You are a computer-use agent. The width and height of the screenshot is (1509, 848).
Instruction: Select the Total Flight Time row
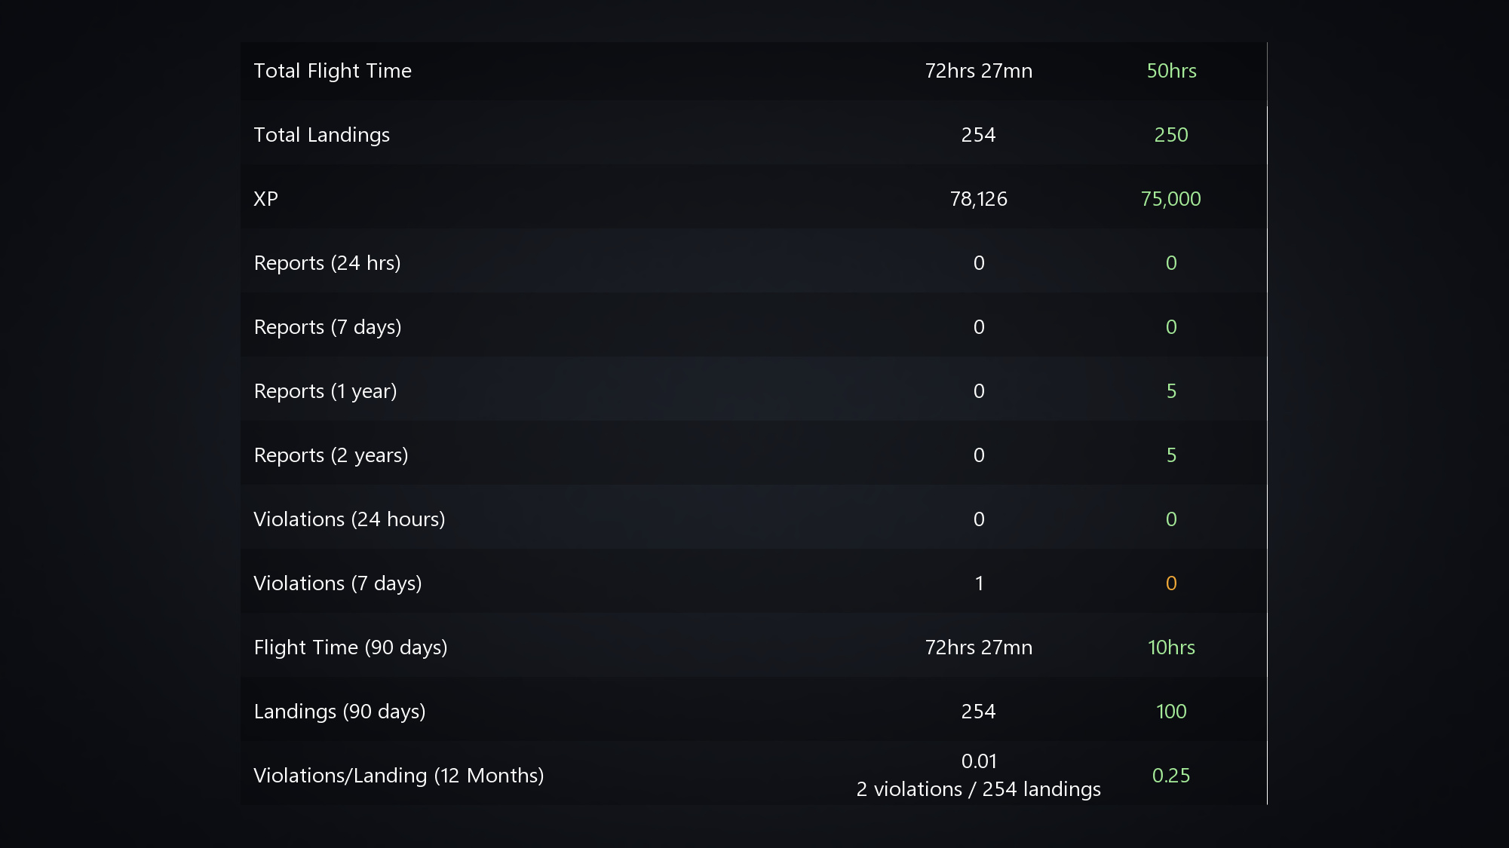click(753, 71)
